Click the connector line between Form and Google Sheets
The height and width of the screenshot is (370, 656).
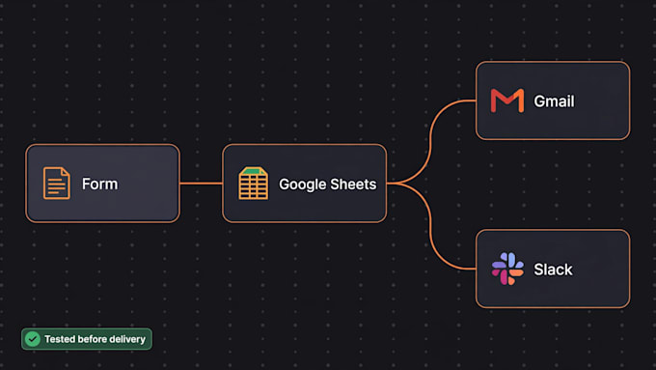pos(201,184)
